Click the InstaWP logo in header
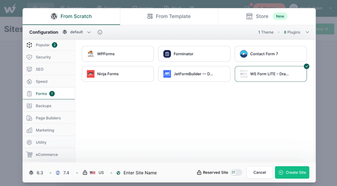Image resolution: width=337 pixels, height=186 pixels. [x=10, y=8]
